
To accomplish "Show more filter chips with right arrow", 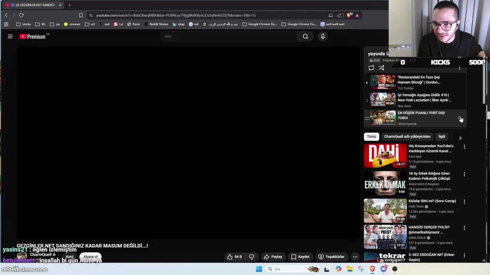I will tap(460, 138).
